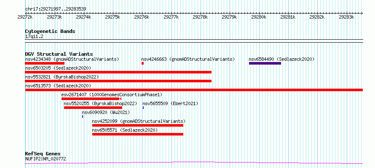Click the 29282k ruler position
Image resolution: width=375 pixels, height=168 pixels.
point(317,17)
